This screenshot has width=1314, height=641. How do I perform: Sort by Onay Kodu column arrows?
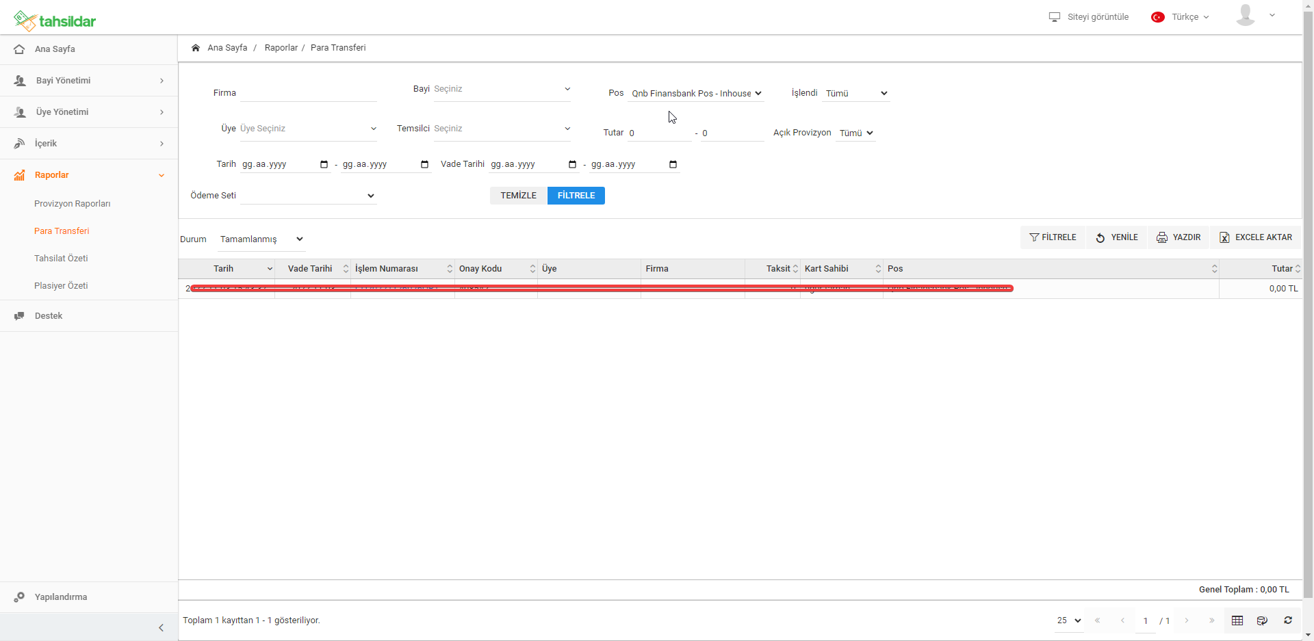(532, 269)
